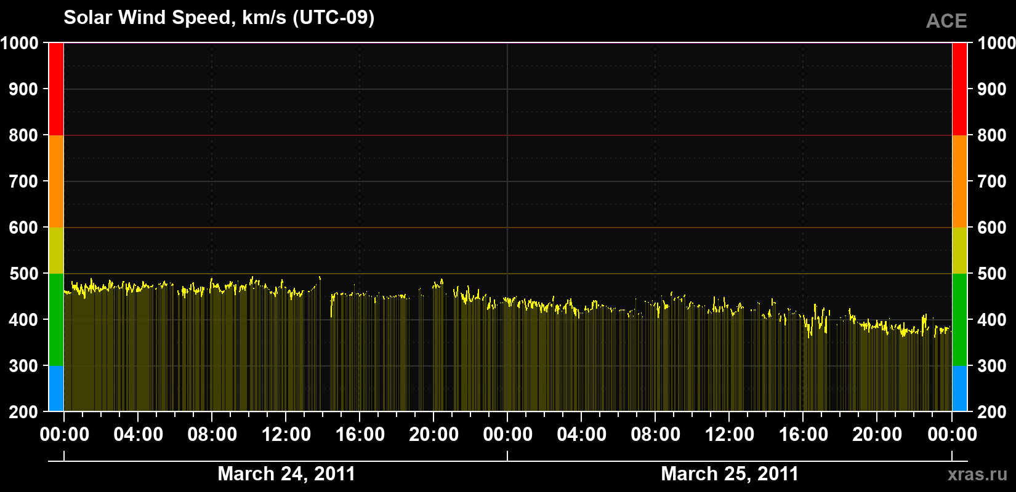Click the "500" label on the left axis
Viewport: 1016px width, 492px height.
(x=24, y=274)
